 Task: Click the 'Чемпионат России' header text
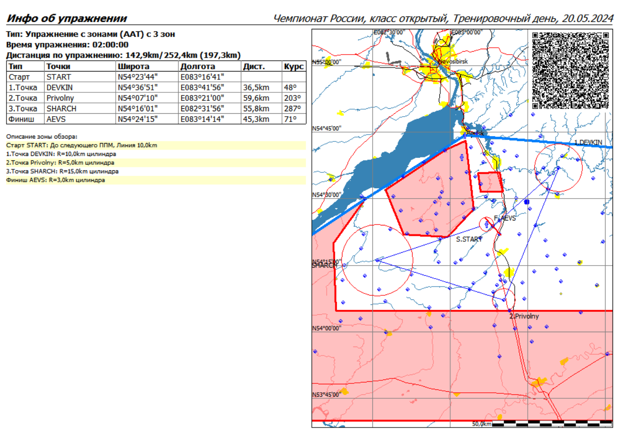(x=318, y=19)
